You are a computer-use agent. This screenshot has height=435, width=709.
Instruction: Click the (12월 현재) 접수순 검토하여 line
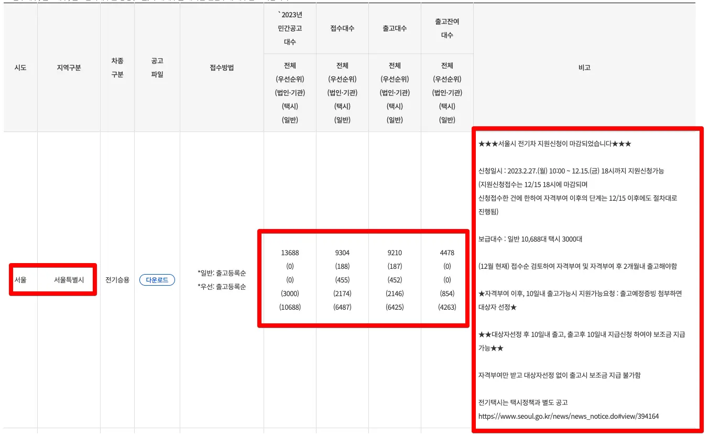click(x=577, y=266)
